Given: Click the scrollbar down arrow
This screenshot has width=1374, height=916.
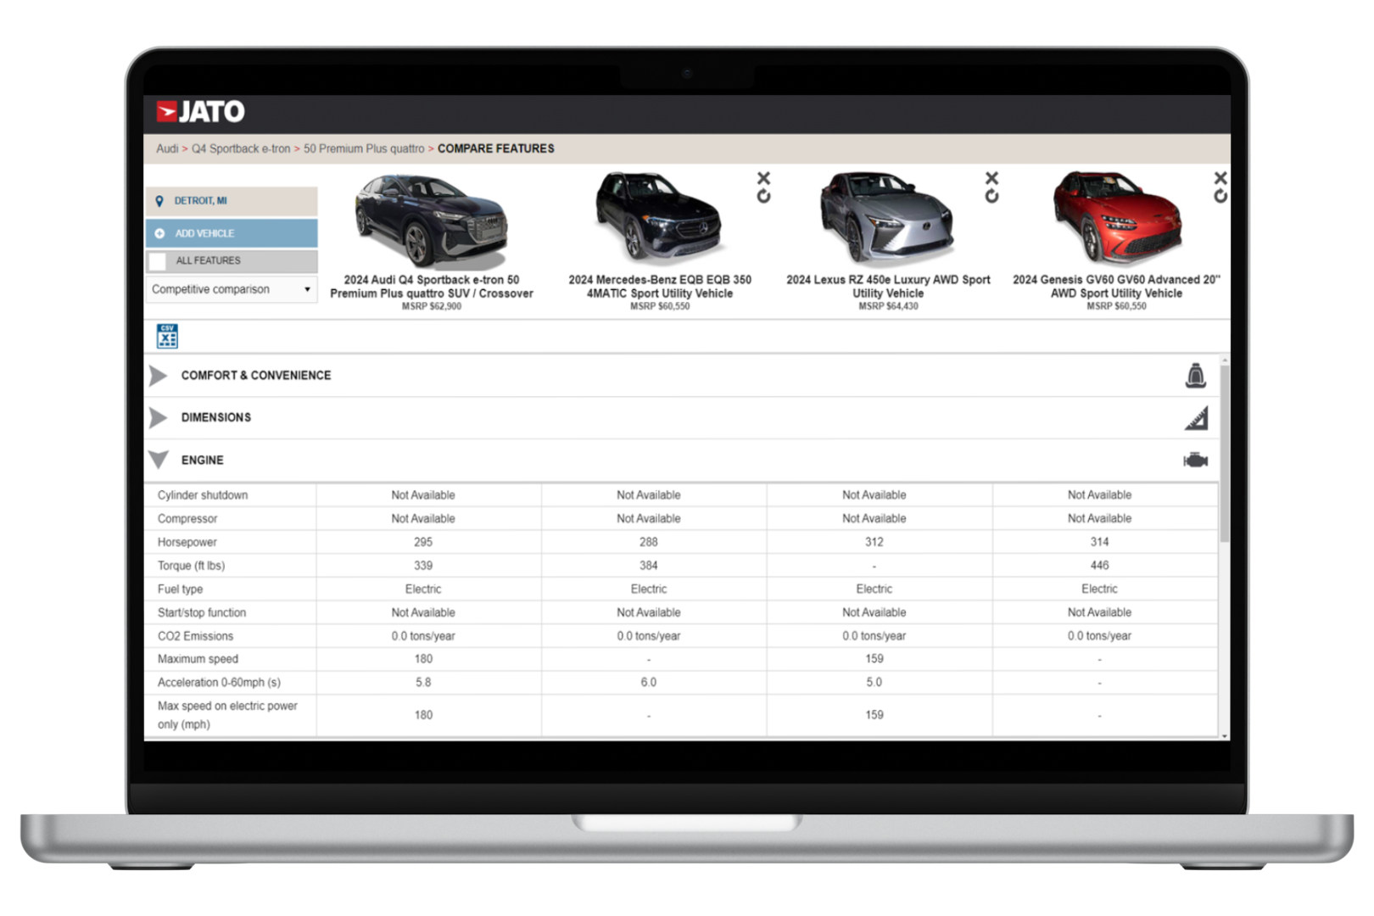Looking at the screenshot, I should pyautogui.click(x=1225, y=735).
